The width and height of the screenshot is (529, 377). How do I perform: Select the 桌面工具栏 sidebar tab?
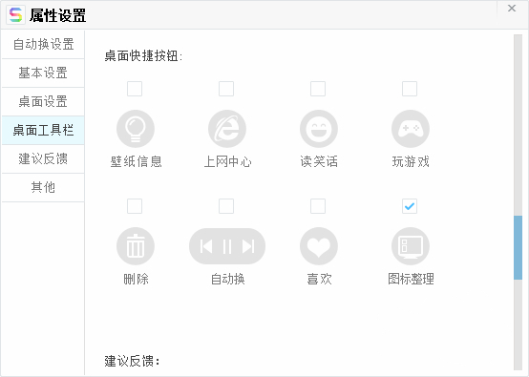[43, 130]
